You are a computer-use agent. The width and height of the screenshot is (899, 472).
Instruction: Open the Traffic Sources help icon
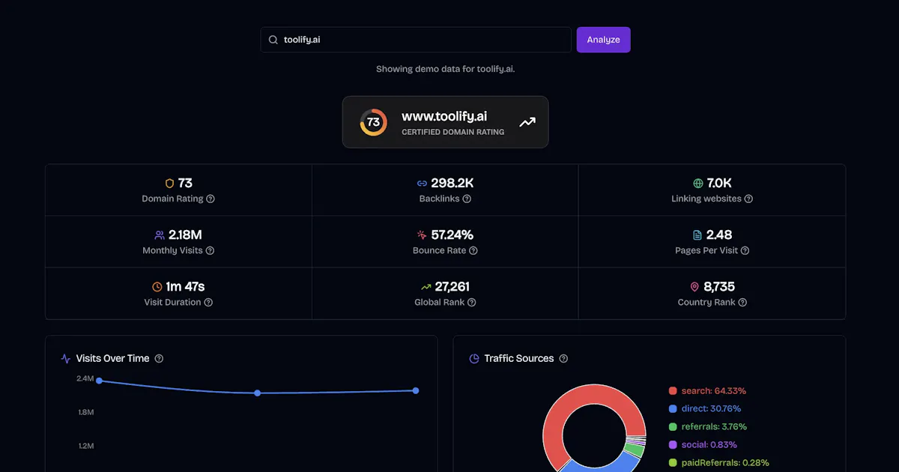click(563, 359)
